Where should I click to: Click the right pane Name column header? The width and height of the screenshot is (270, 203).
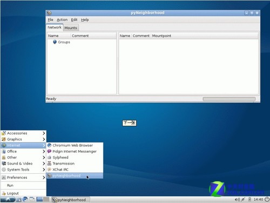click(125, 36)
